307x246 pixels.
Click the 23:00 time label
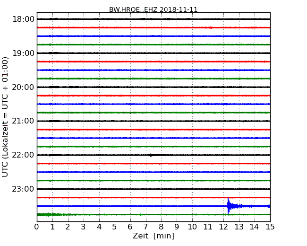coord(23,189)
